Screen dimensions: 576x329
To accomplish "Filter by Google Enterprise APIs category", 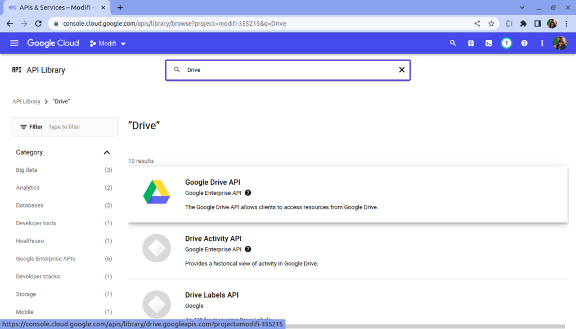I will pos(45,259).
